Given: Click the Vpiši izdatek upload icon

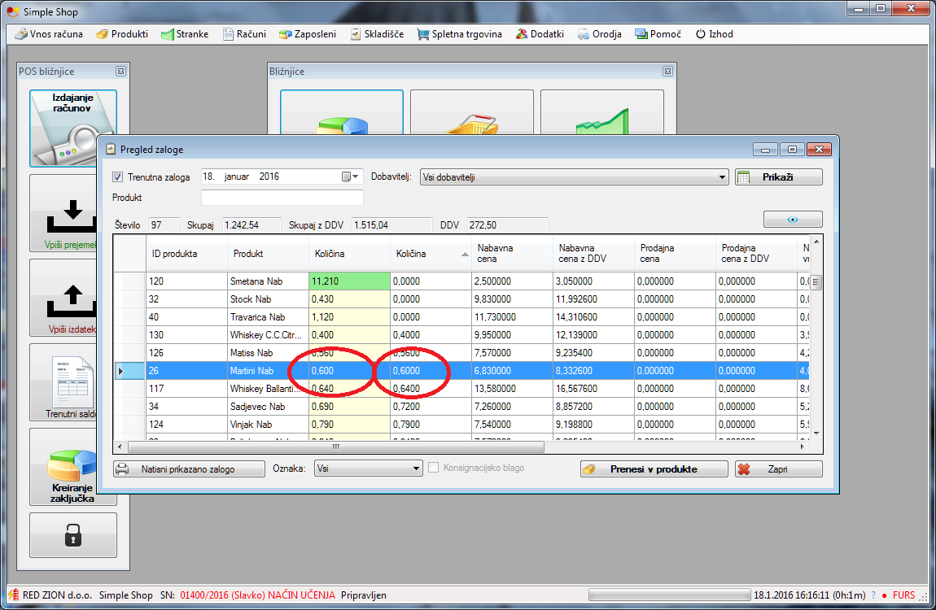Looking at the screenshot, I should (x=72, y=298).
